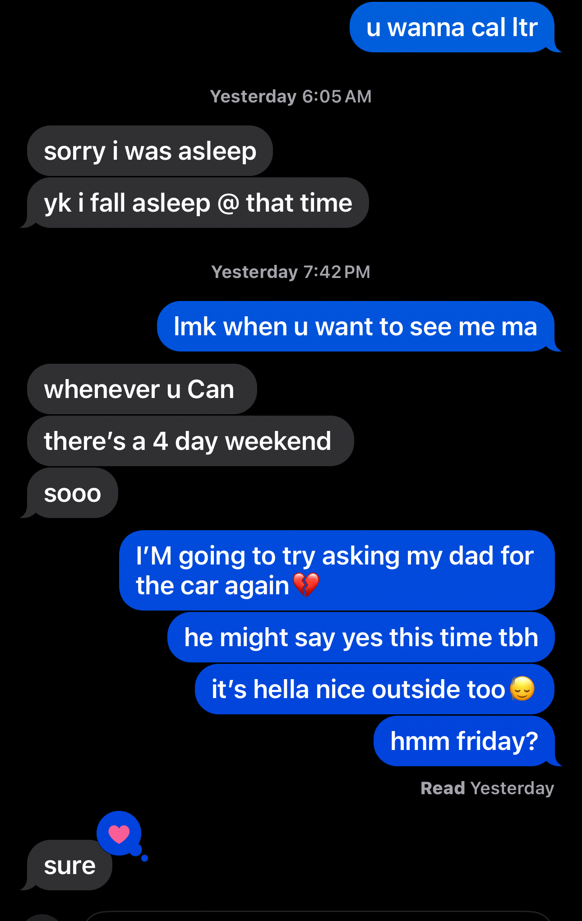Focus the message input field at bottom

coord(318,916)
